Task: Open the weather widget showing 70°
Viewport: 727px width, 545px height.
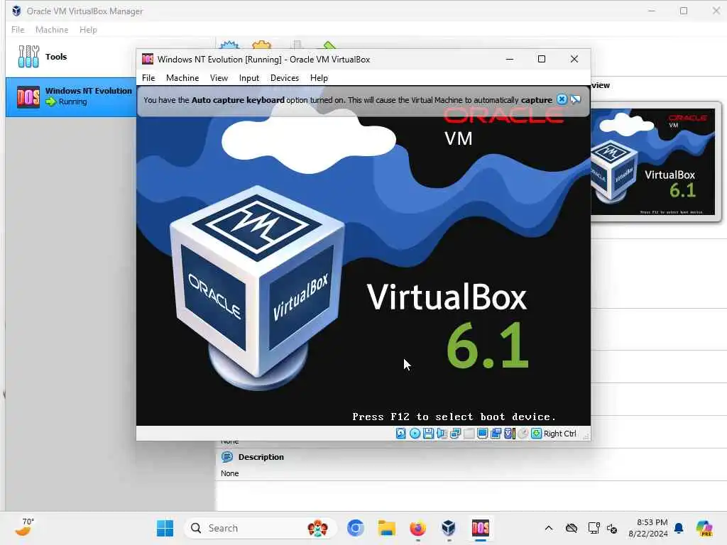Action: [x=25, y=527]
